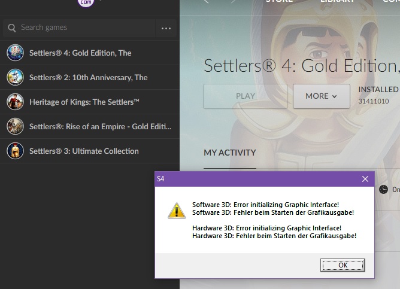Select Settlers 4: Gold Edition game icon
The image size is (400, 289).
coord(16,53)
